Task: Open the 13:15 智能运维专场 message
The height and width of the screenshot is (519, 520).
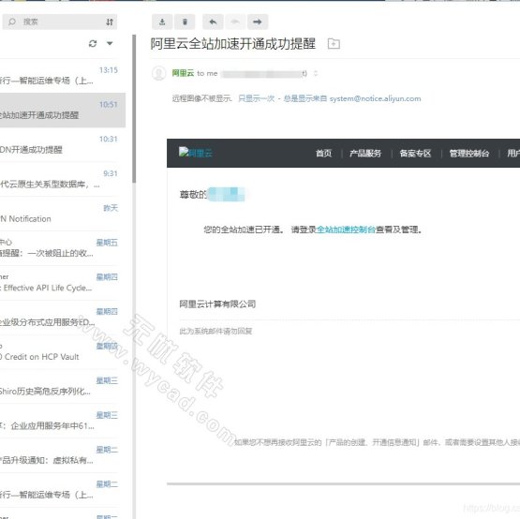Action: 63,76
